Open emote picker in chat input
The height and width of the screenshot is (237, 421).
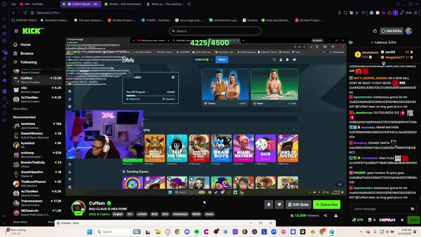(x=412, y=209)
